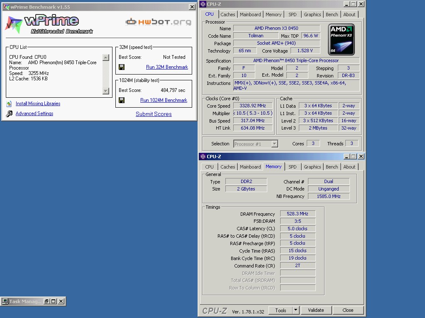
Task: Click the Command Rate value 2T
Action: [298, 265]
